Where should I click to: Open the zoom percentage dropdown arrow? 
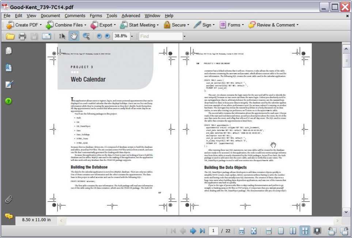132,36
